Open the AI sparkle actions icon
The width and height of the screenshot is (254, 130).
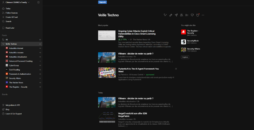tap(170, 15)
